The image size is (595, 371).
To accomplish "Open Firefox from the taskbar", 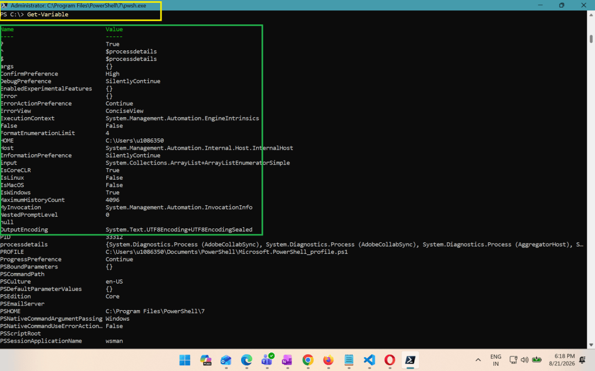I will pos(328,360).
